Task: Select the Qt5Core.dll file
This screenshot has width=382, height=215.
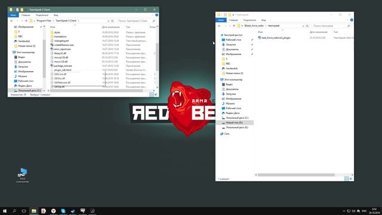Action: point(60,74)
